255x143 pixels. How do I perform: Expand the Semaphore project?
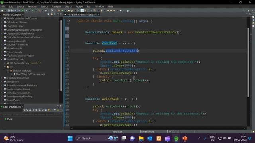[2, 81]
